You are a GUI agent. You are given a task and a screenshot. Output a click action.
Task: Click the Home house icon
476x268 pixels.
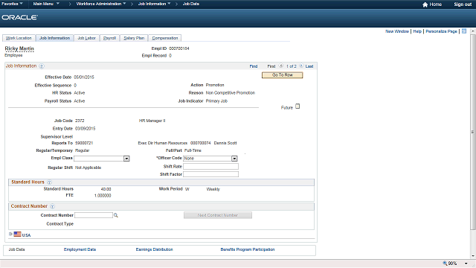425,4
